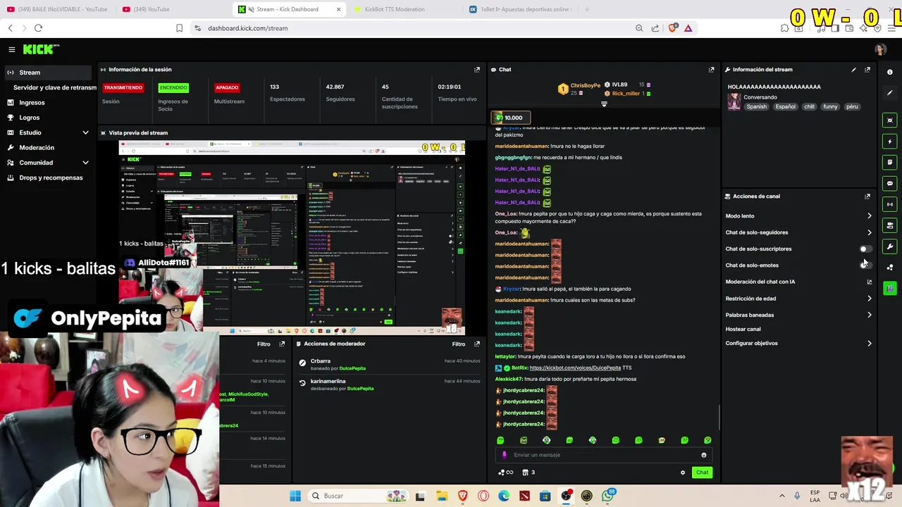The height and width of the screenshot is (507, 902).
Task: Show hidden system tray icons
Action: pos(781,496)
